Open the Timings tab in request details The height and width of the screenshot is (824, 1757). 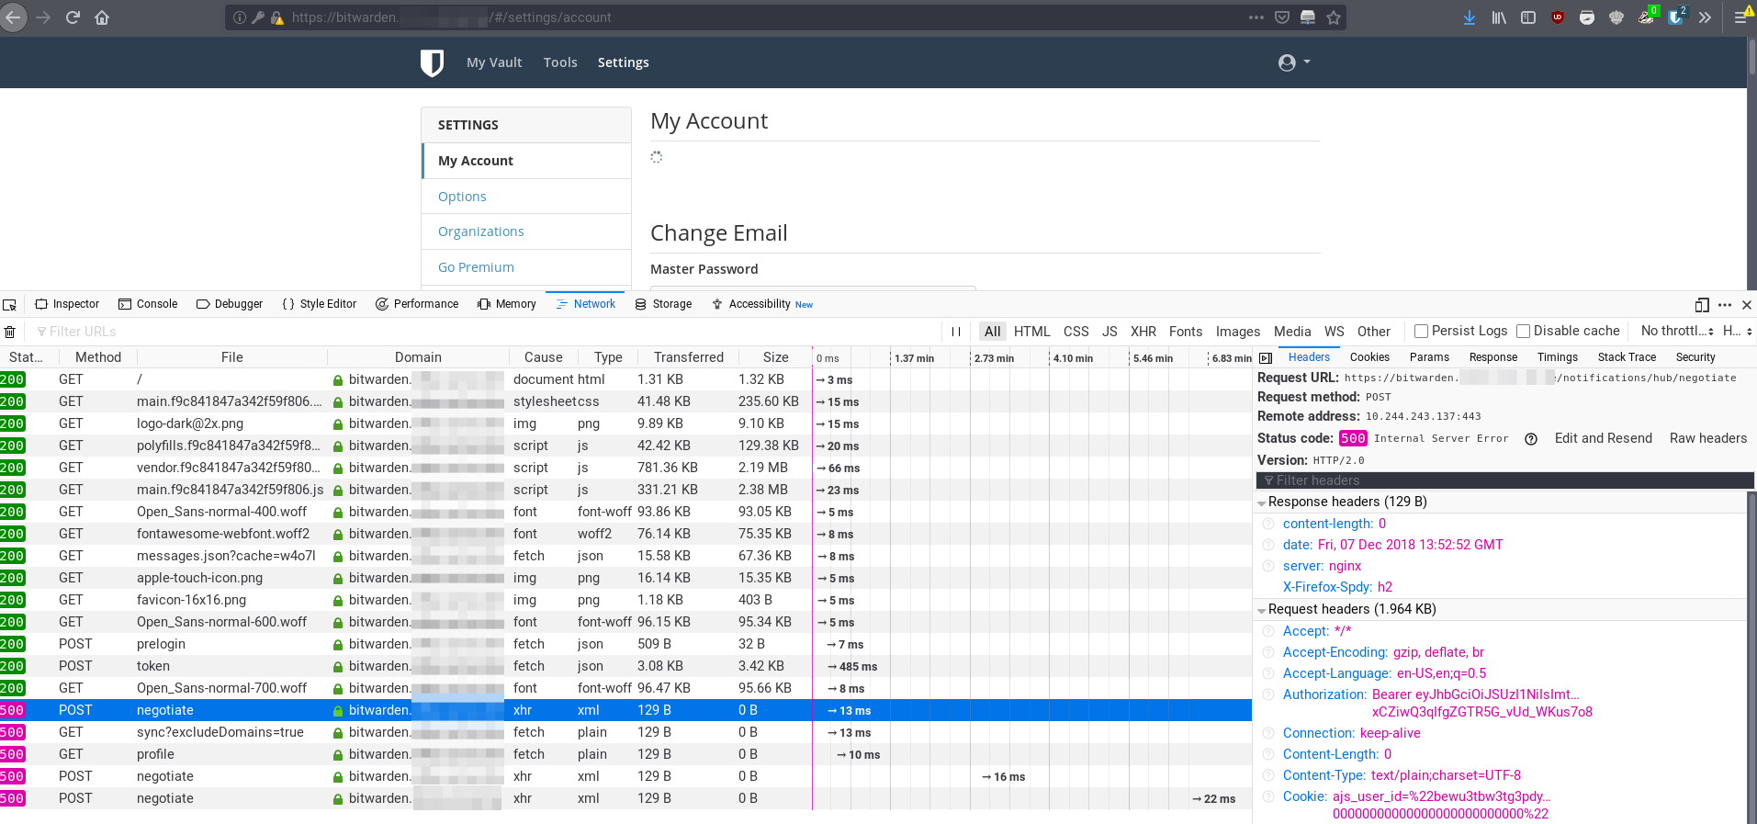click(1558, 357)
